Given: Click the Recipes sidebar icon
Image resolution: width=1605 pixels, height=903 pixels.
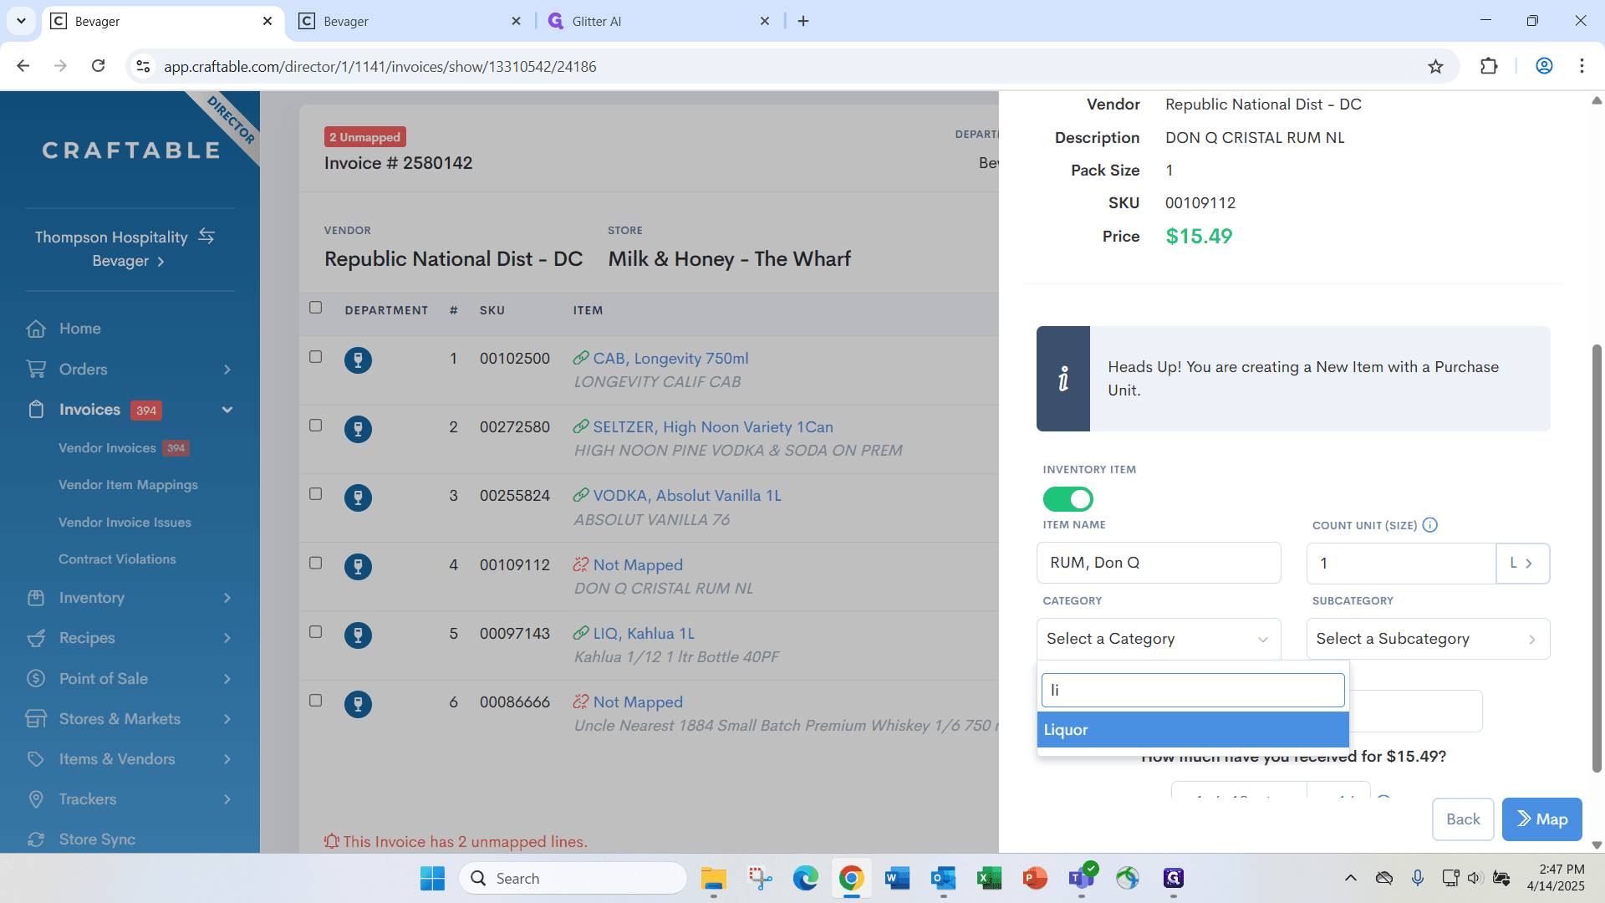Looking at the screenshot, I should [x=36, y=638].
